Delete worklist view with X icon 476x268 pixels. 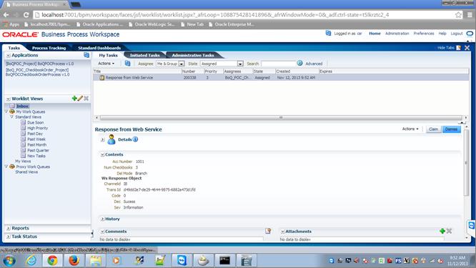pos(86,99)
